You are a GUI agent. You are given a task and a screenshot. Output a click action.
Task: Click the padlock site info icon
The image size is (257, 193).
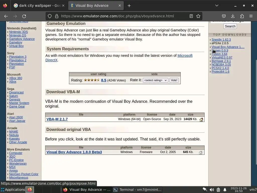point(57,16)
